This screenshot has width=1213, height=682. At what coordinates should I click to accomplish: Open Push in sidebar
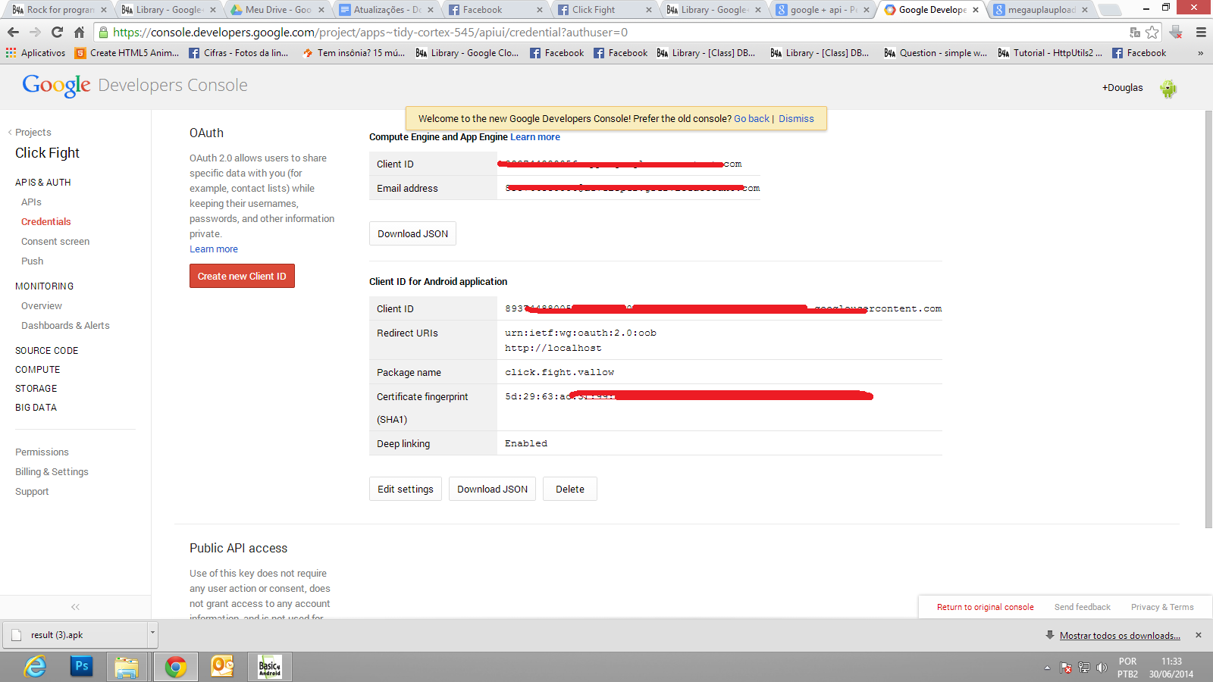click(x=32, y=261)
